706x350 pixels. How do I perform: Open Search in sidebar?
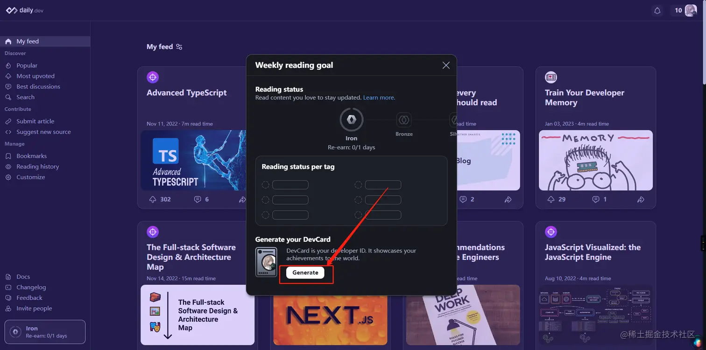25,97
